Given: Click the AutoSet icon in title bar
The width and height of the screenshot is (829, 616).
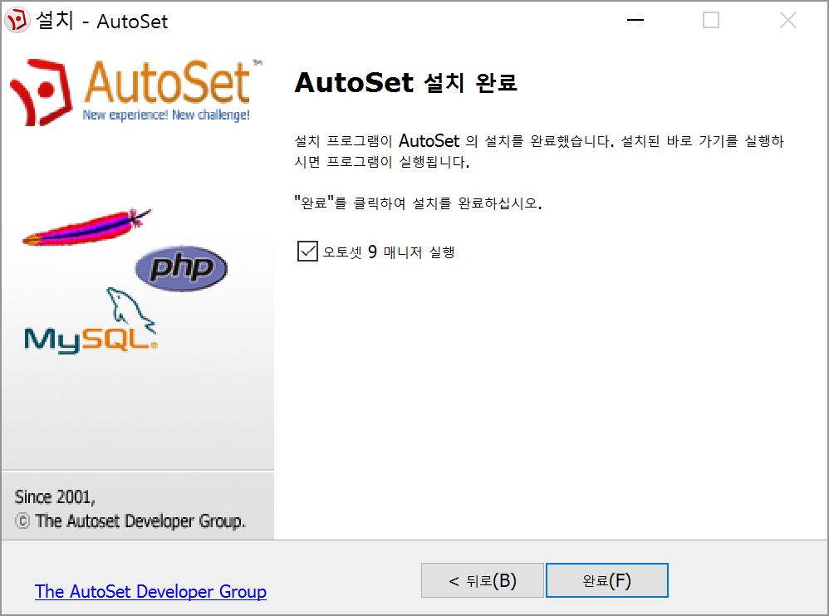Looking at the screenshot, I should [17, 21].
